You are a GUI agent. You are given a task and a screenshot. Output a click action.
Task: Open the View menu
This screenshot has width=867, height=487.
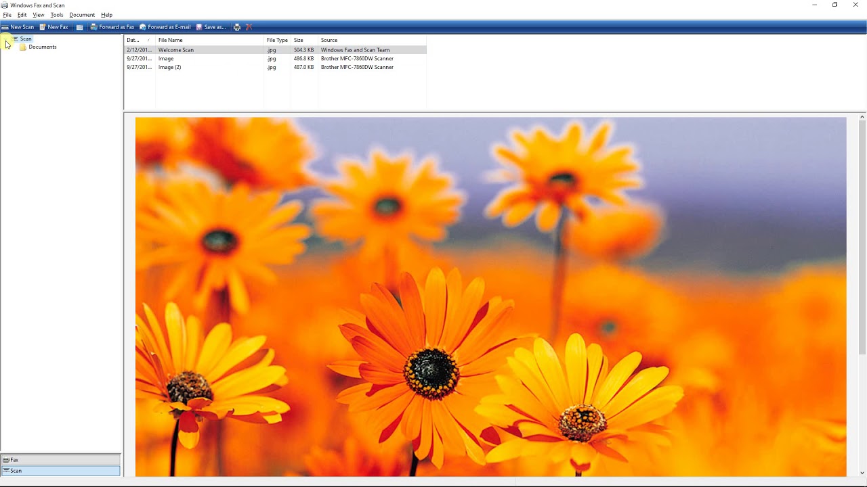38,15
